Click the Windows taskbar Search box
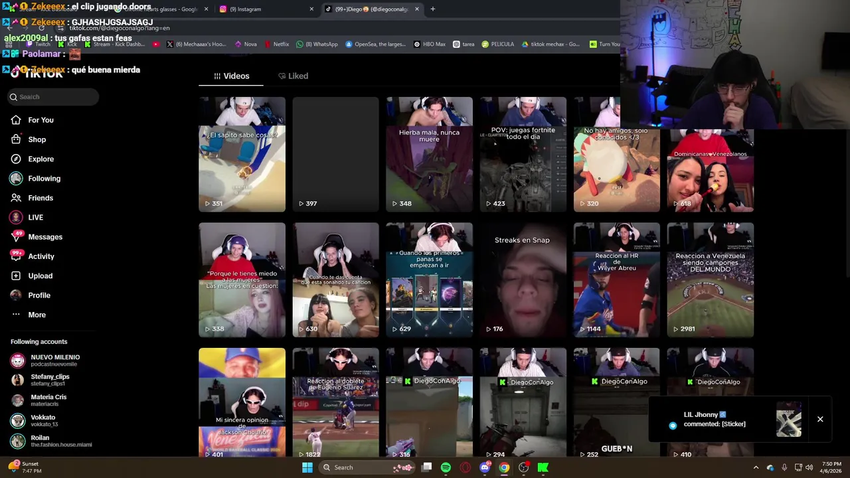Screen dimensions: 850x478 (367, 467)
